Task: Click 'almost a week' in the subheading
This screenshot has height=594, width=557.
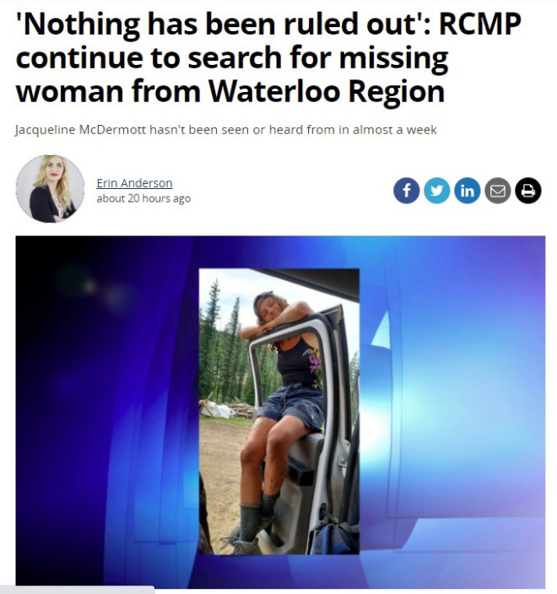Action: pos(395,130)
